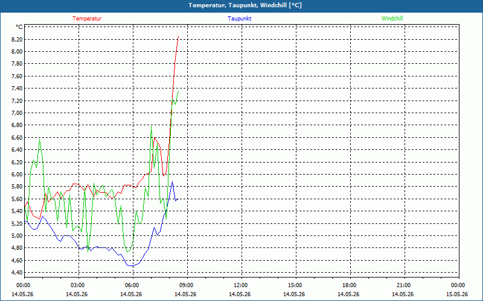Click the 21:00 time axis label

tap(403, 285)
